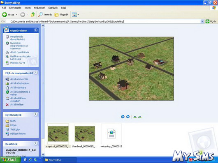
Task: Click the Ugrás go button
Action: [211, 21]
